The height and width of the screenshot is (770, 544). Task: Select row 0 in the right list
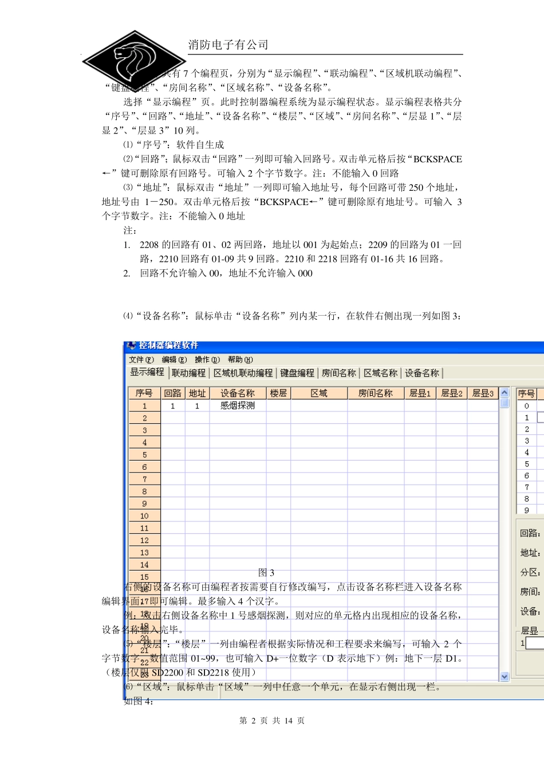coord(527,406)
